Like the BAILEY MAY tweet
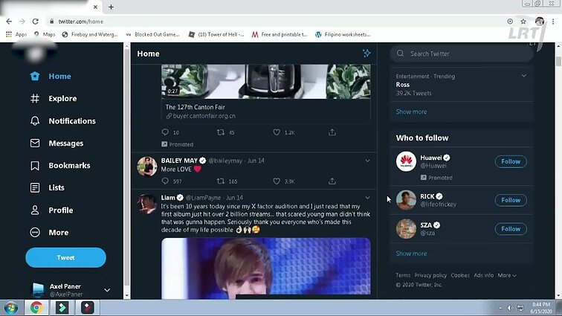Screen dimensions: 562x316 (x=277, y=181)
